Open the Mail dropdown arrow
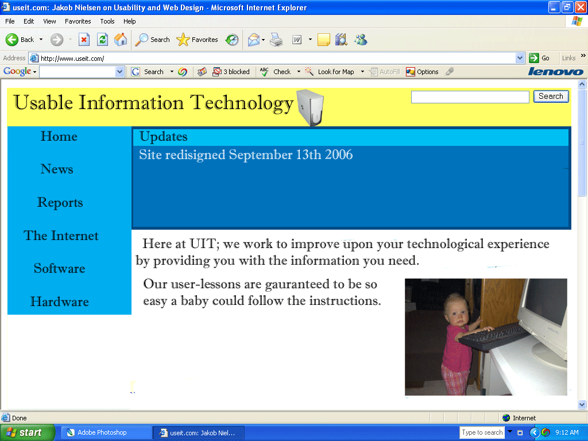588x441 pixels. tap(263, 40)
